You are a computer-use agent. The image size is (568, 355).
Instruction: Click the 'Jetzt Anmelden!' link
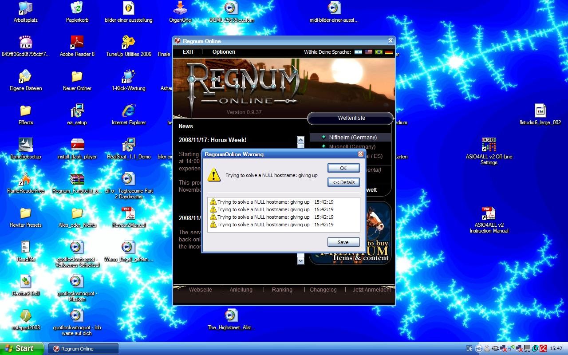tap(372, 290)
